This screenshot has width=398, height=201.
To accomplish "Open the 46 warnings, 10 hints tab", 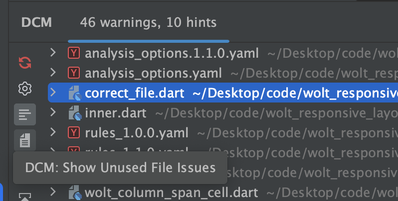I will tap(148, 22).
